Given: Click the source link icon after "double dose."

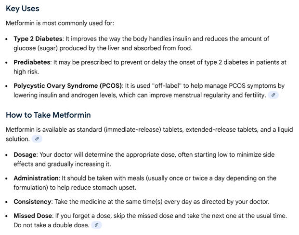Looking at the screenshot, I should tap(97, 225).
